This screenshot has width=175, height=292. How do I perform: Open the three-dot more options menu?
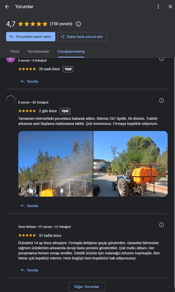point(158,7)
